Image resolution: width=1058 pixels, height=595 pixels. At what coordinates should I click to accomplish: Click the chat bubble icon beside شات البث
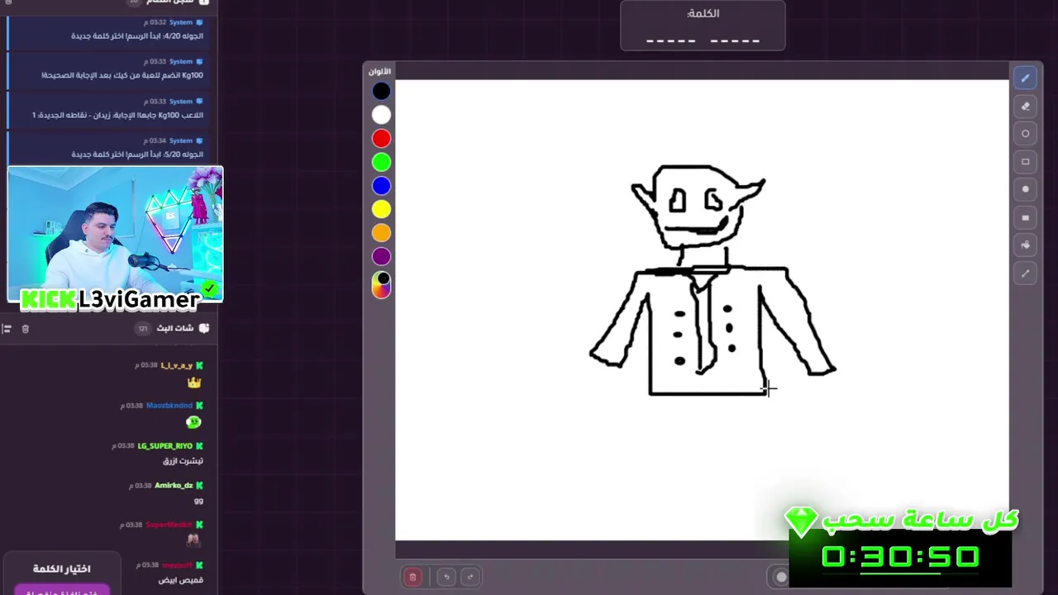204,328
